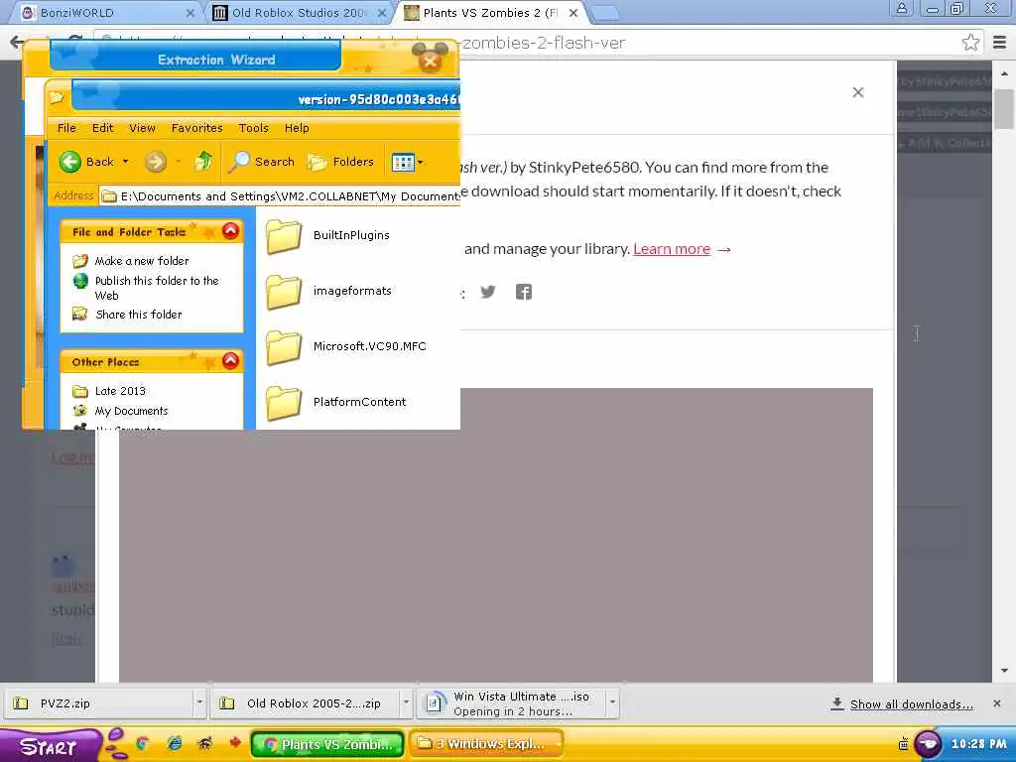Open My Documents in Other Places
Image resolution: width=1016 pixels, height=762 pixels.
[x=132, y=411]
